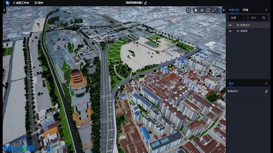Hide the 影像武汉 layer with eye icon
This screenshot has width=273, height=153.
click(230, 25)
